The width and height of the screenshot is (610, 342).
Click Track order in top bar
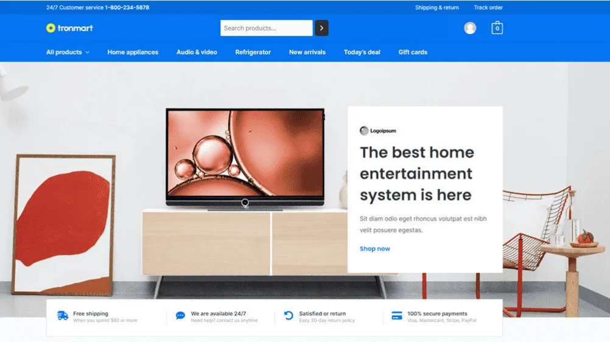coord(488,8)
